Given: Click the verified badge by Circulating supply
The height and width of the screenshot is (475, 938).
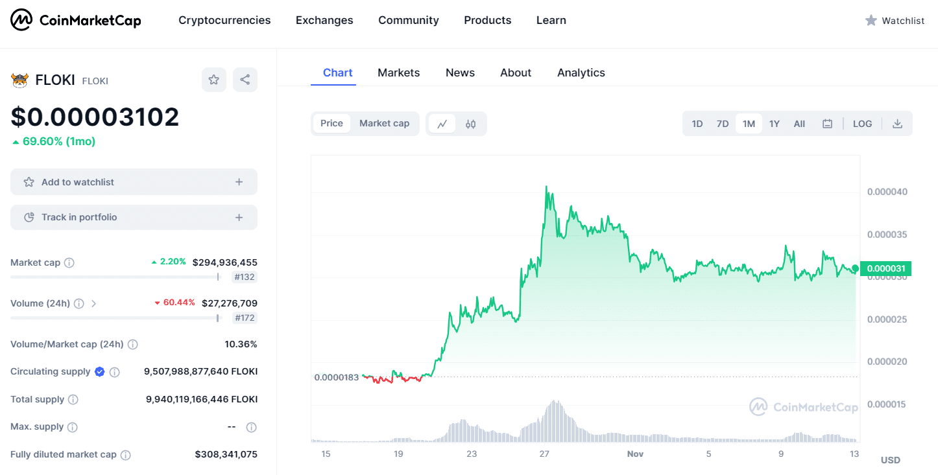Looking at the screenshot, I should 100,372.
